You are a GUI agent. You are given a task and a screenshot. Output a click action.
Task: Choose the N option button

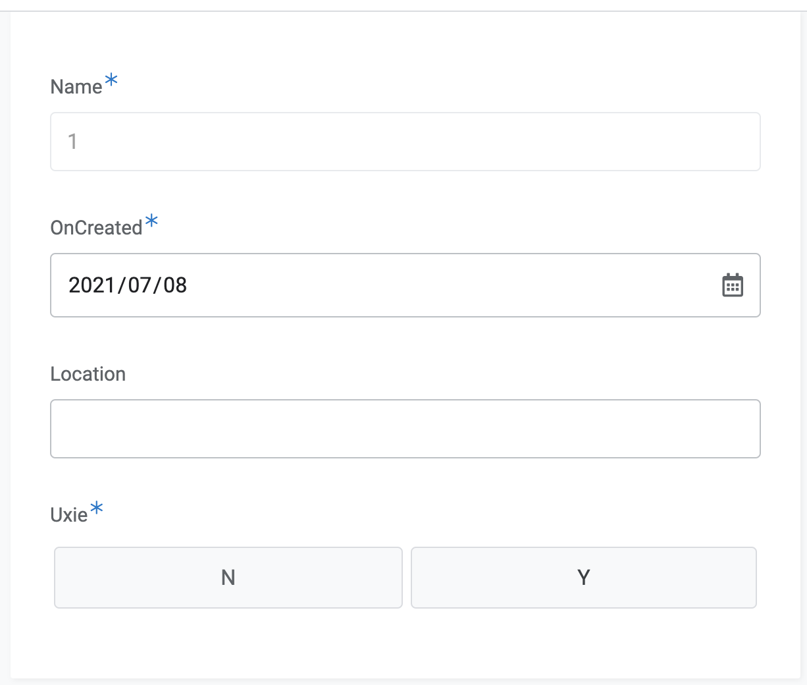pyautogui.click(x=228, y=578)
